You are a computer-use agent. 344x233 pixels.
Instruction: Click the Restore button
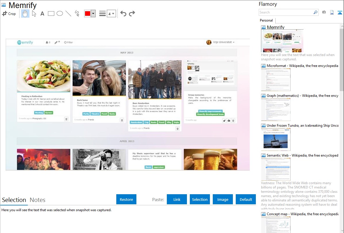126,199
